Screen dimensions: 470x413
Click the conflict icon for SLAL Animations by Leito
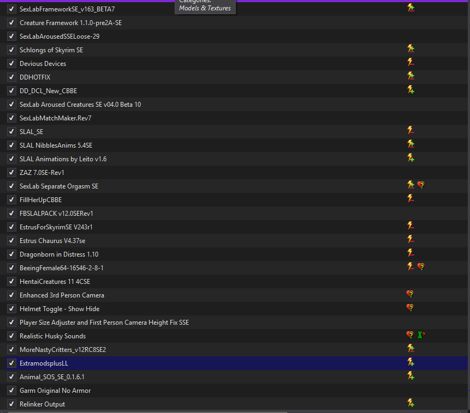click(410, 157)
